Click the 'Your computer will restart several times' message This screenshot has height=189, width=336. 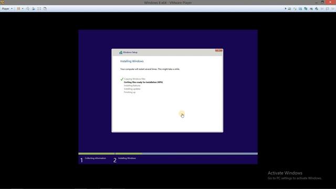(150, 69)
